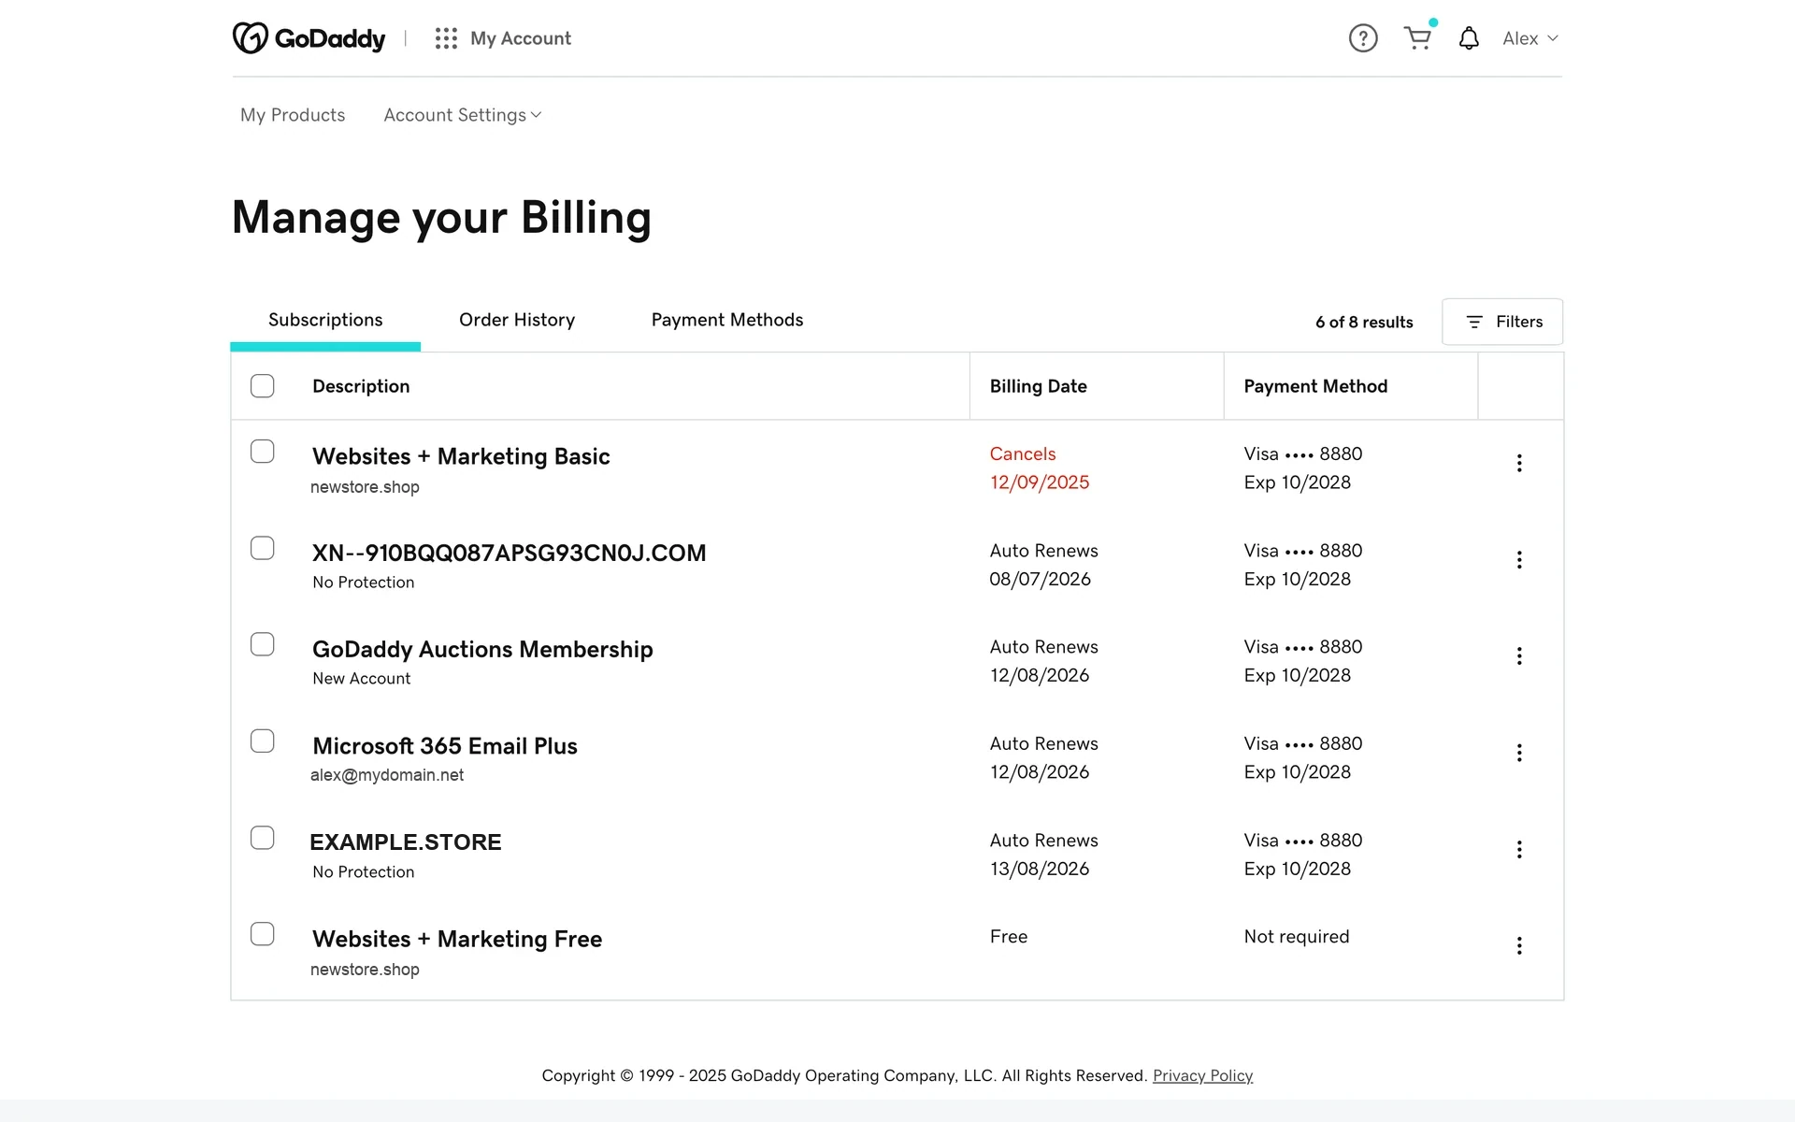1795x1122 pixels.
Task: Click the My Account label
Action: [521, 38]
